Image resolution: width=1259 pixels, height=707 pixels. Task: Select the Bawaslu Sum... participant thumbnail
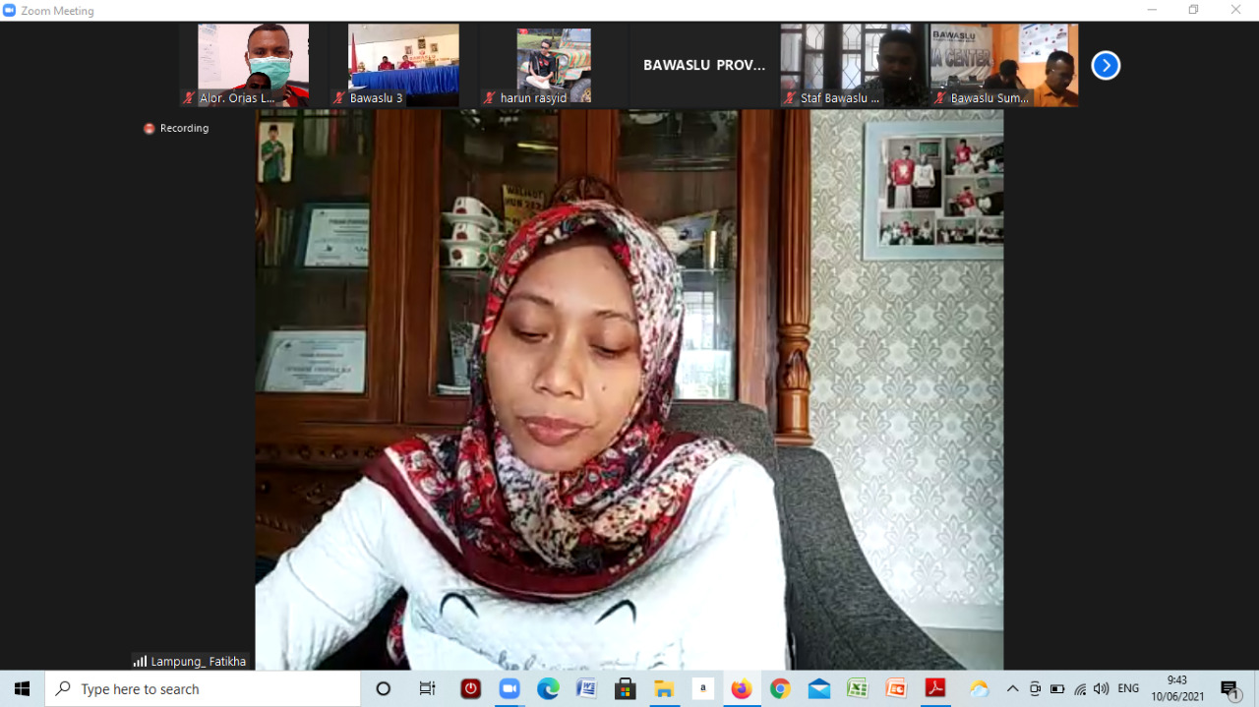coord(1004,65)
